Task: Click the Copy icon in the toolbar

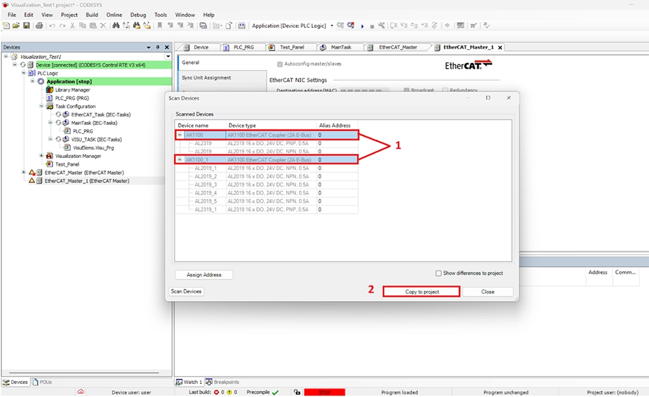Action: coord(83,26)
